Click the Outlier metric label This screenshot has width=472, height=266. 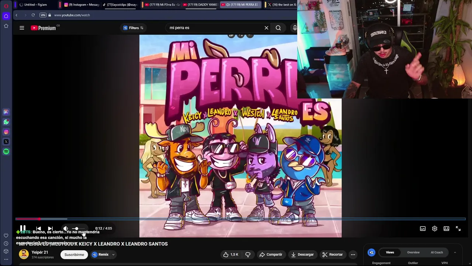pos(413,263)
